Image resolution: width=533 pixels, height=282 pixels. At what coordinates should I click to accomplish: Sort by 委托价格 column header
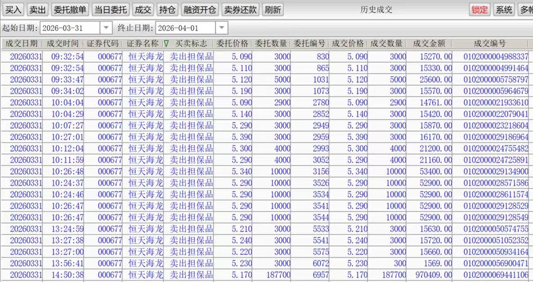(x=232, y=43)
